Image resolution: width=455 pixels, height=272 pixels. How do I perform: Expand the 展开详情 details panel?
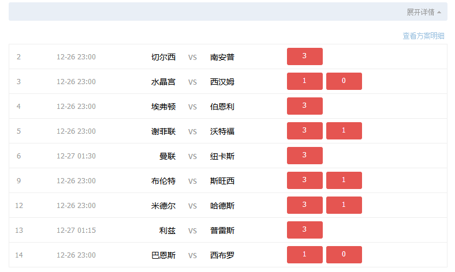[x=423, y=12]
